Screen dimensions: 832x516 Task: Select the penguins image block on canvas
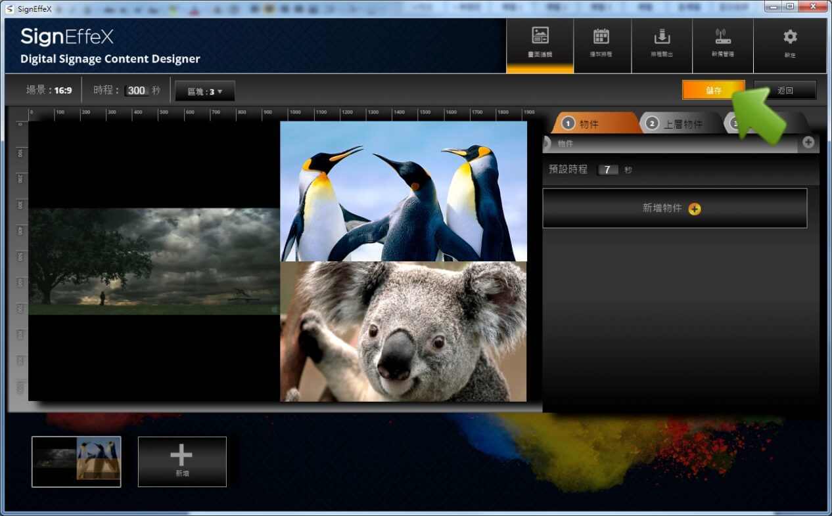(x=404, y=191)
